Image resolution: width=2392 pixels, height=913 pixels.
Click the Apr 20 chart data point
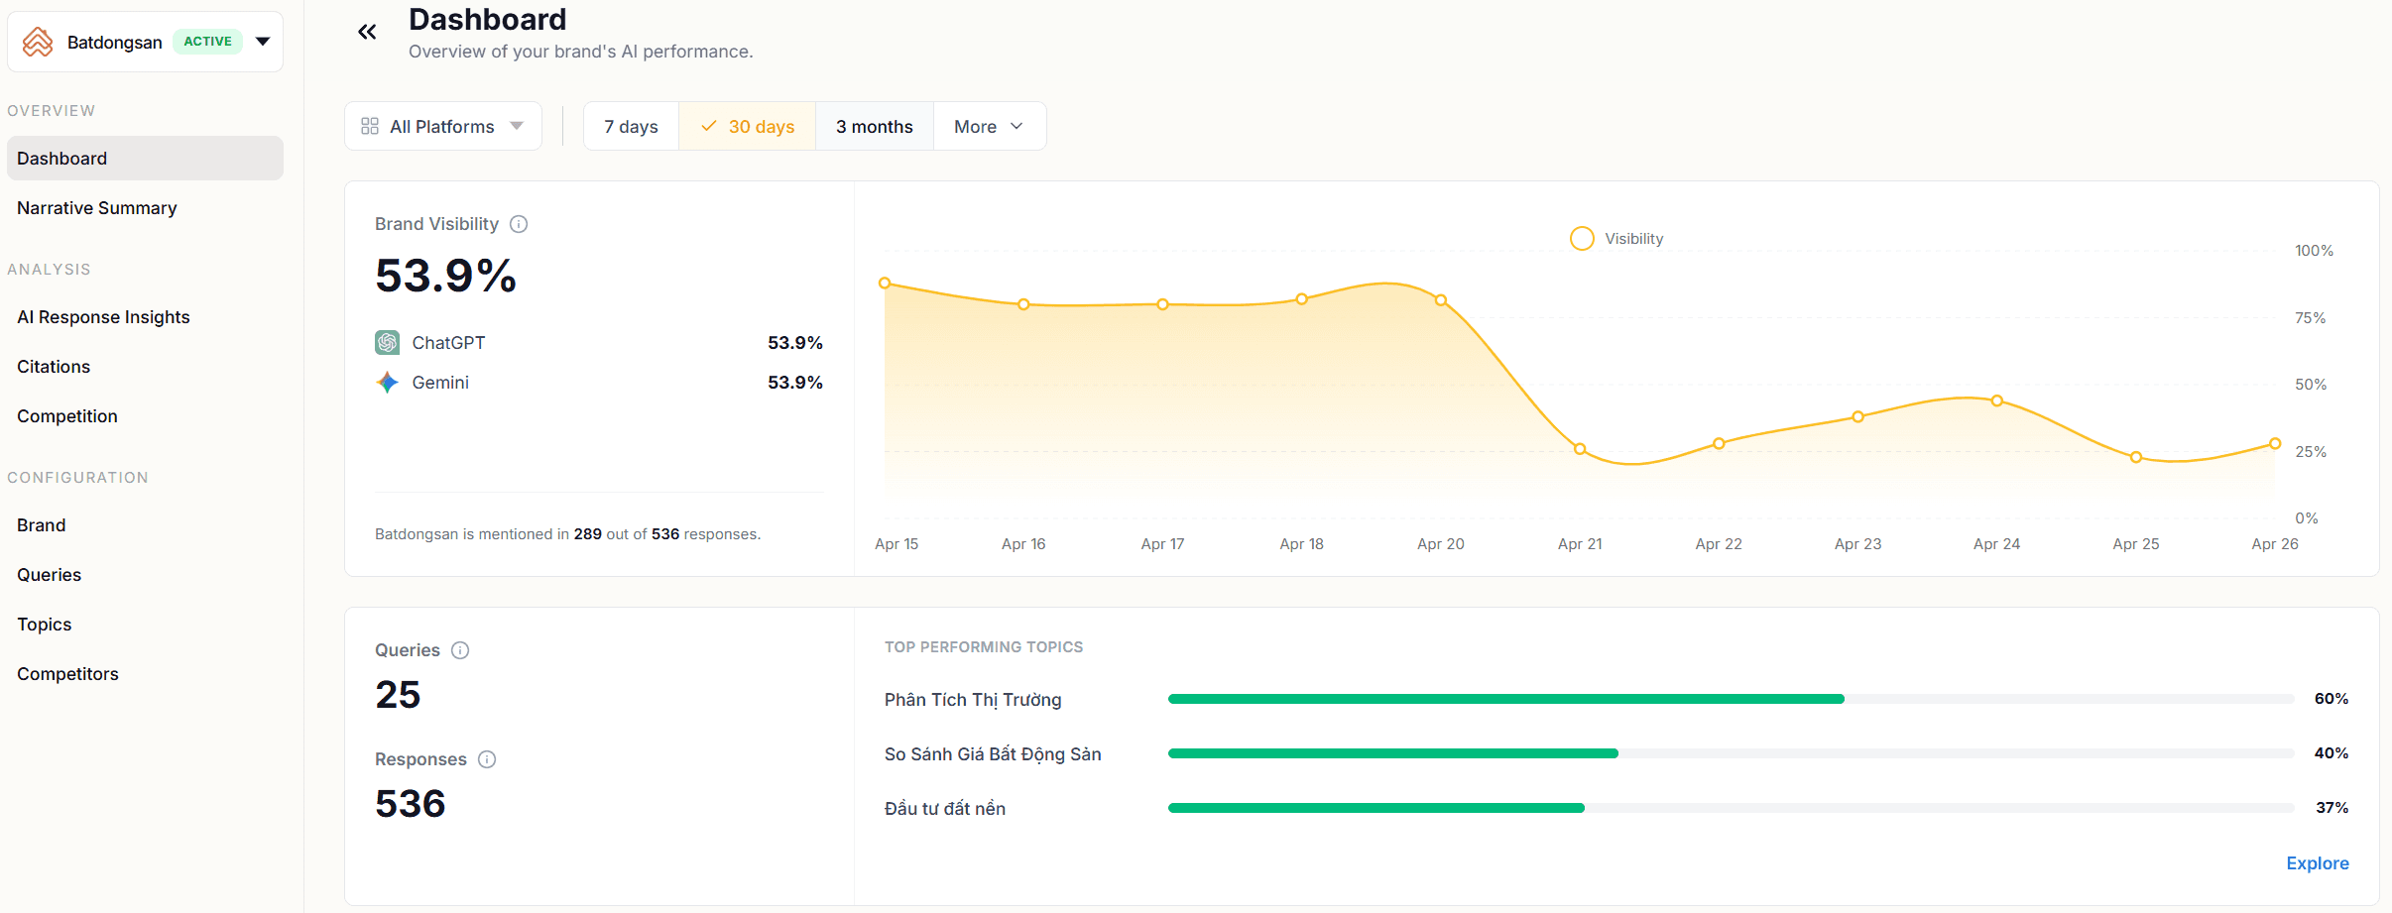[x=1441, y=299]
